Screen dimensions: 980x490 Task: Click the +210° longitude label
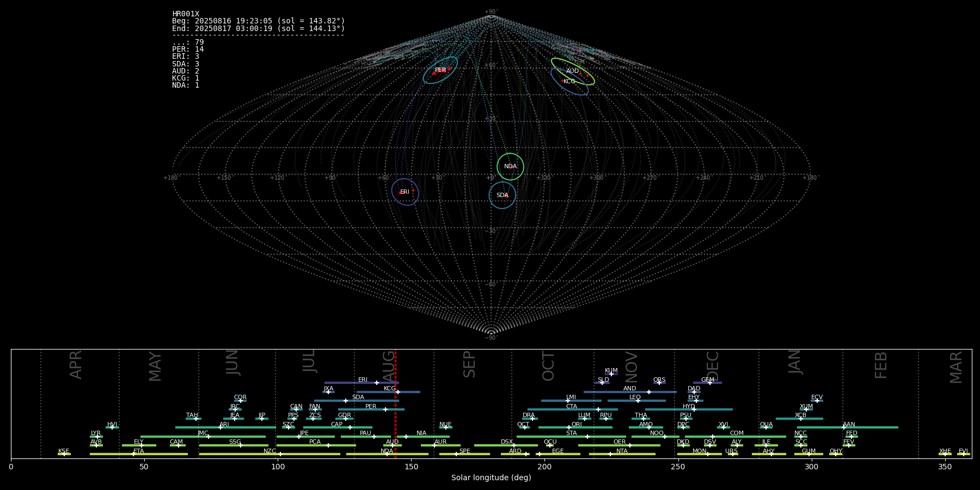click(x=757, y=178)
